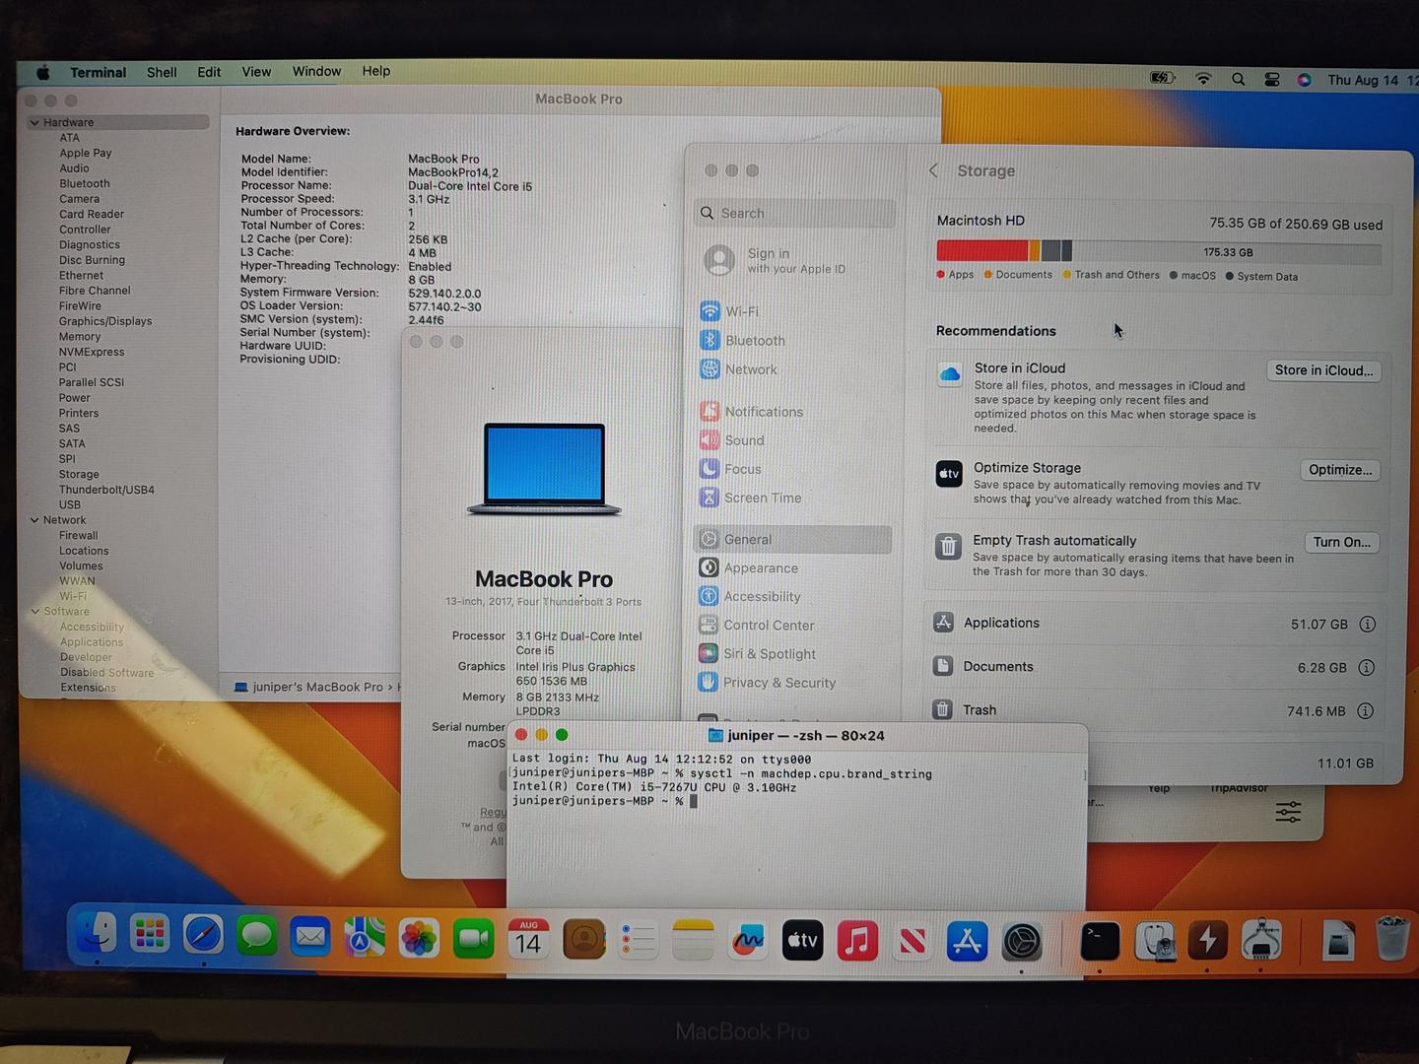1419x1064 pixels.
Task: Click the Optimize button for storage
Action: coord(1340,470)
